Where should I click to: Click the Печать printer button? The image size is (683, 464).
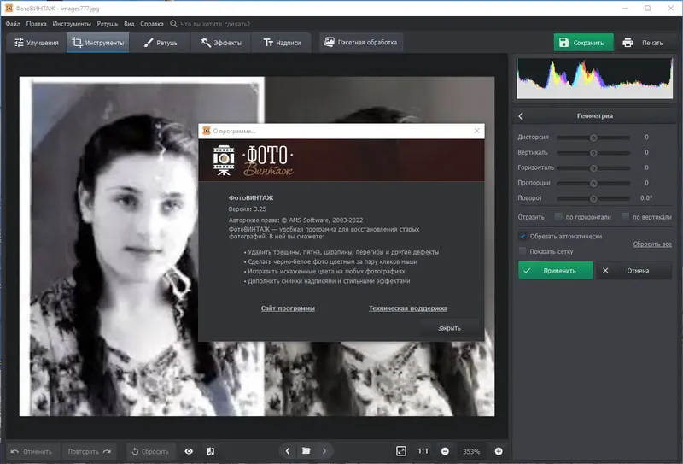coord(643,43)
